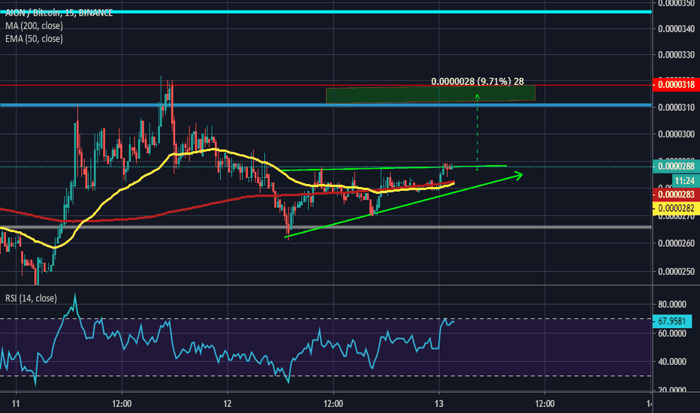Click the 0.0000310 price axis label

click(x=676, y=107)
